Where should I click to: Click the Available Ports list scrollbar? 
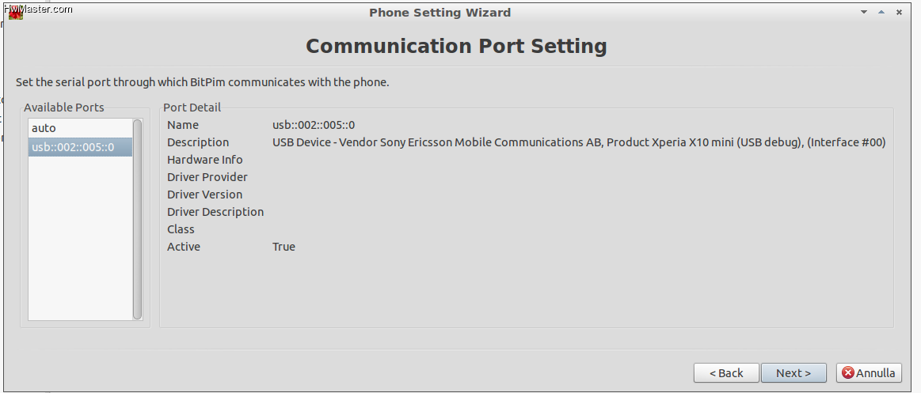pos(138,219)
